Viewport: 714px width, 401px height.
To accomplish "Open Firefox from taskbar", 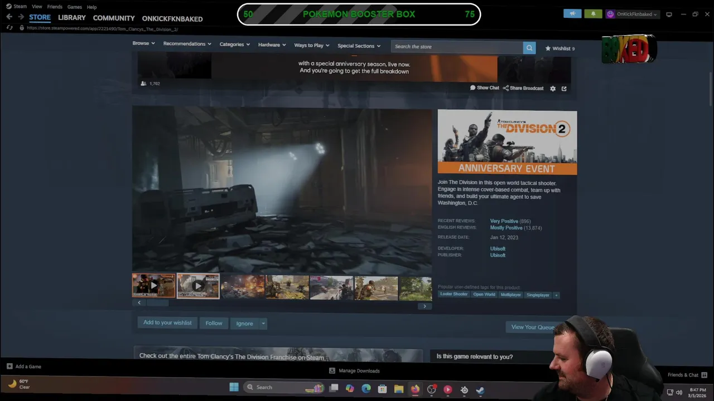I will point(415,389).
